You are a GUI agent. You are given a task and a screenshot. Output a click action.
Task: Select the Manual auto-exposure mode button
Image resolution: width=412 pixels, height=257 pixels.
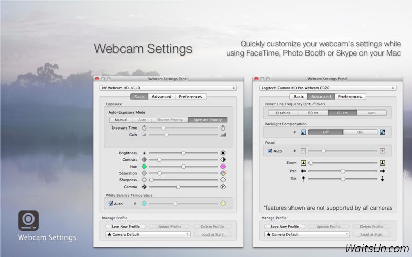click(121, 120)
